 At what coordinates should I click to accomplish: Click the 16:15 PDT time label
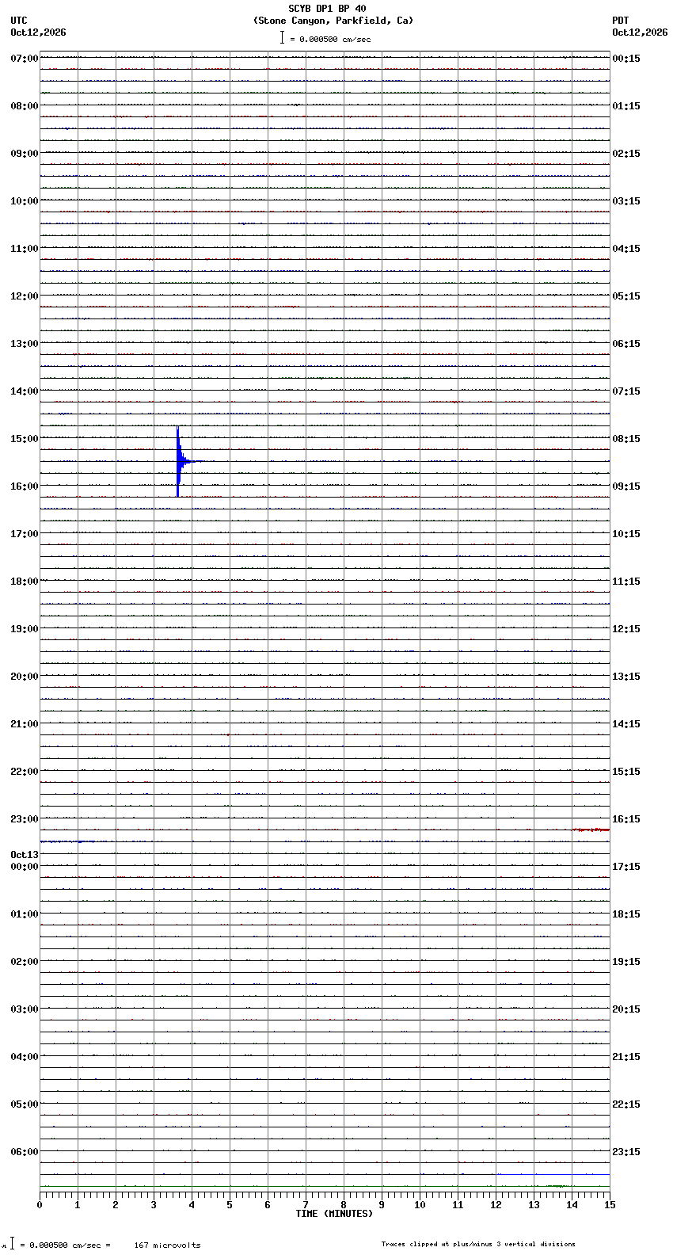click(x=626, y=819)
